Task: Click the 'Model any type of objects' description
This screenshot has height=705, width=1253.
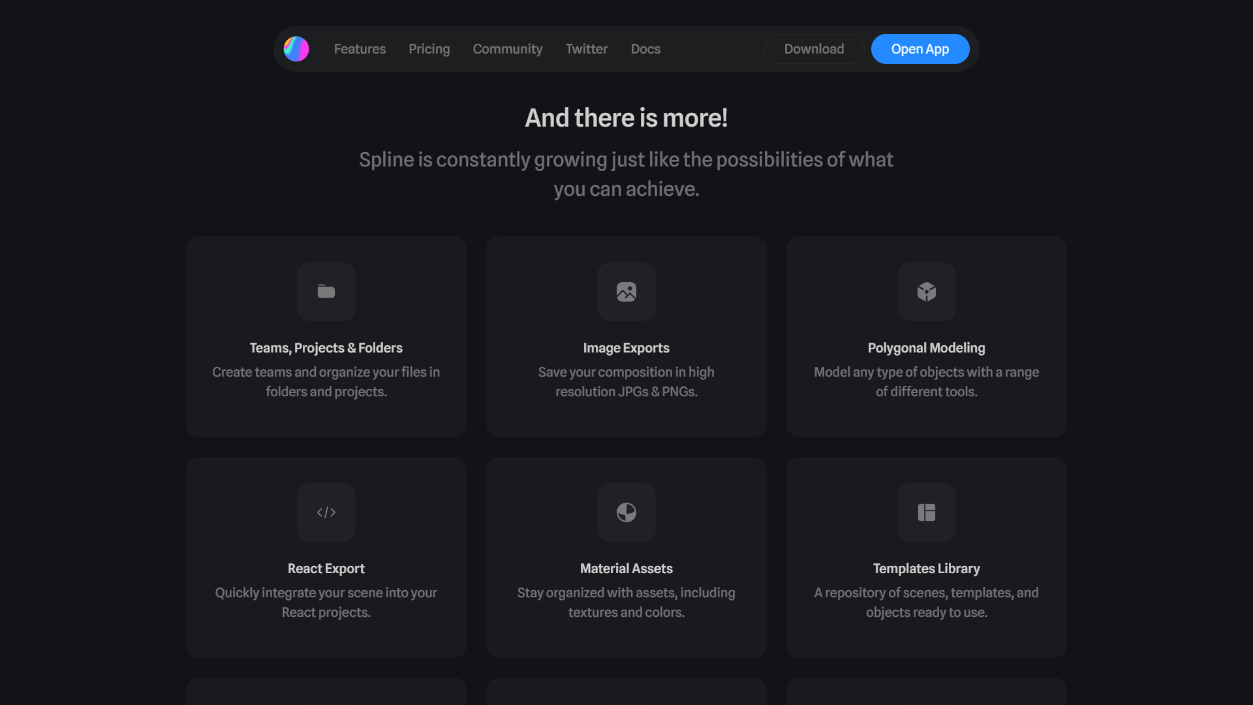Action: [x=927, y=382]
